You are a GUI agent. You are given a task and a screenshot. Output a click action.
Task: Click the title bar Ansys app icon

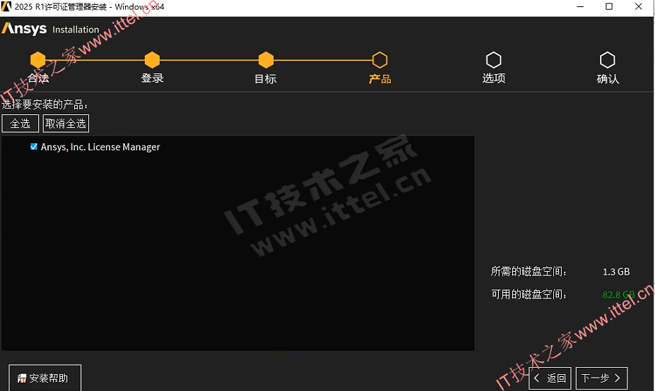(6, 6)
